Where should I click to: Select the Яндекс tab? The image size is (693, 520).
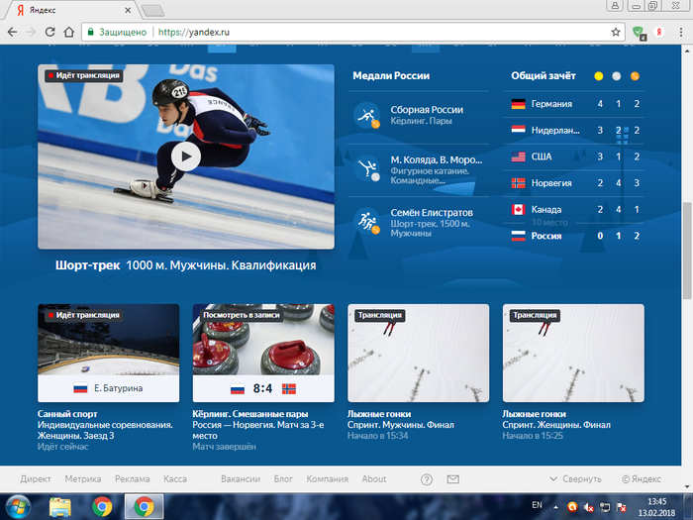(x=70, y=10)
